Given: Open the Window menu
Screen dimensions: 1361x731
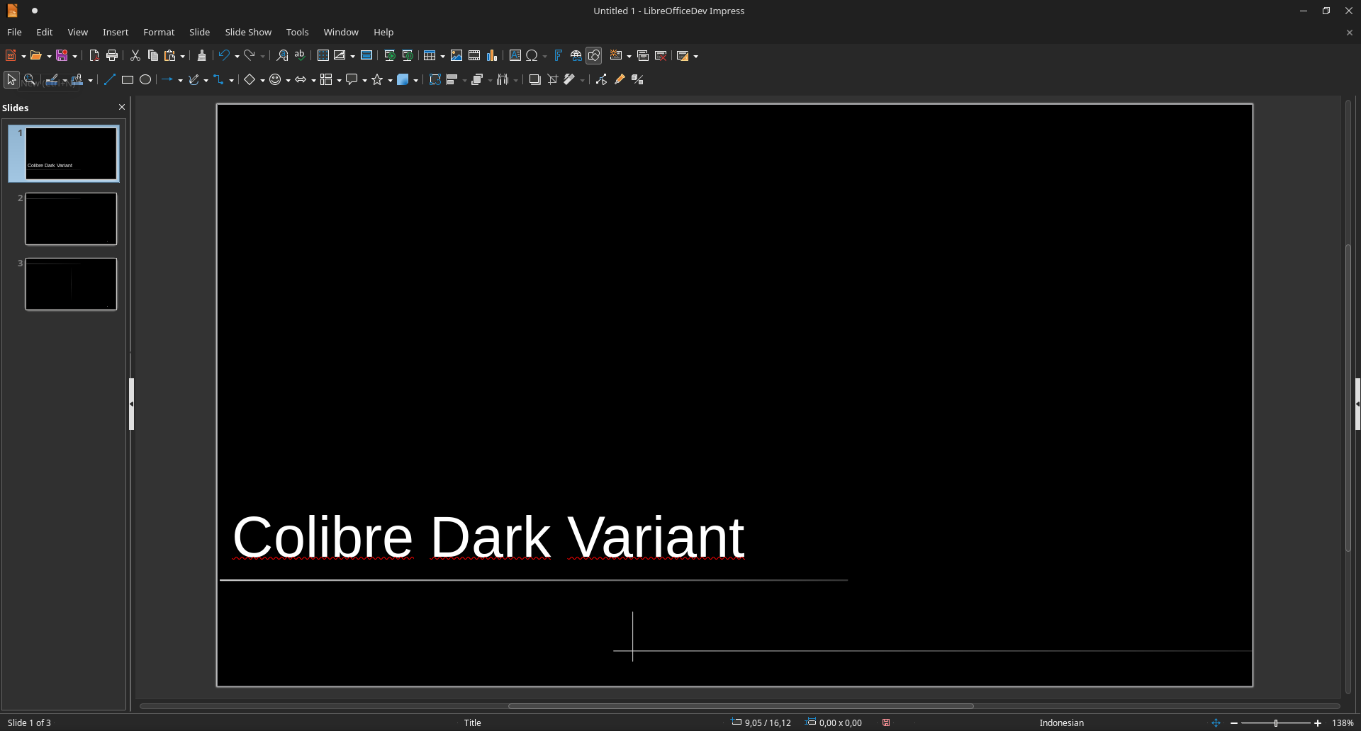Looking at the screenshot, I should pos(341,33).
